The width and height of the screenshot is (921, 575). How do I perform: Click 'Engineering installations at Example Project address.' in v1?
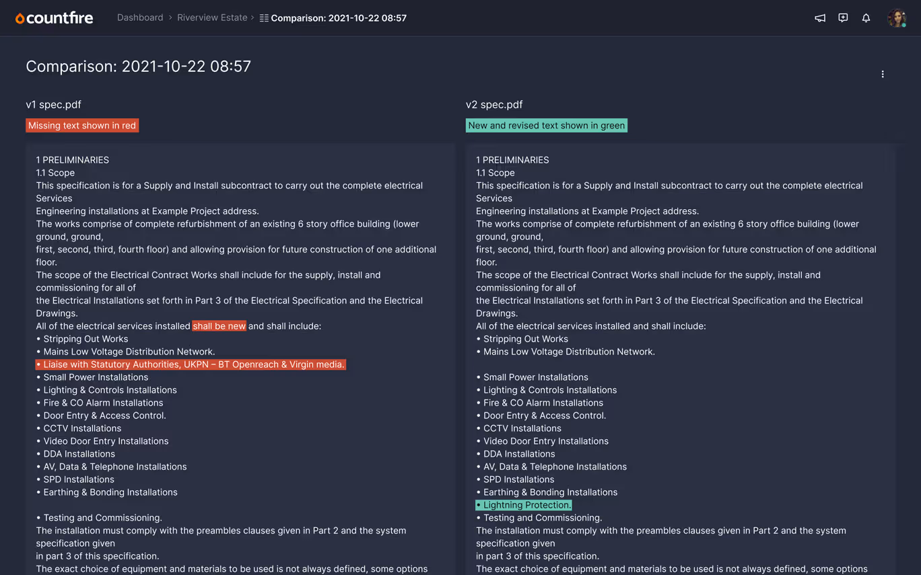[x=147, y=211]
